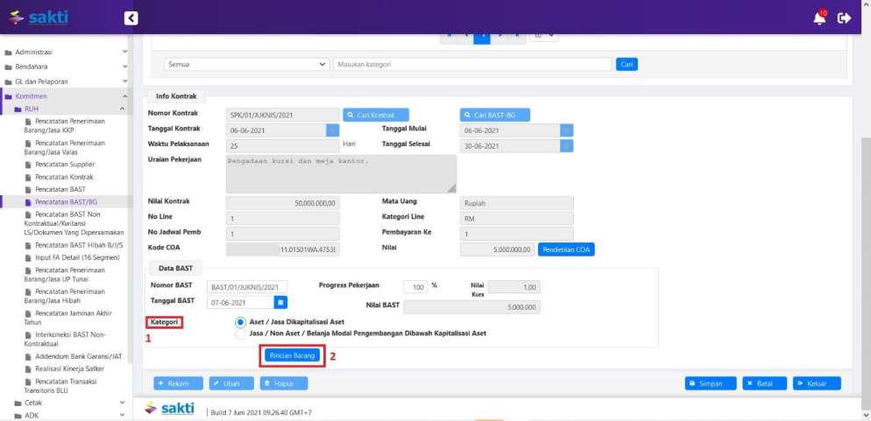Select Jasa / Non Aset radio option
Screen dimensions: 871x421
tap(240, 333)
